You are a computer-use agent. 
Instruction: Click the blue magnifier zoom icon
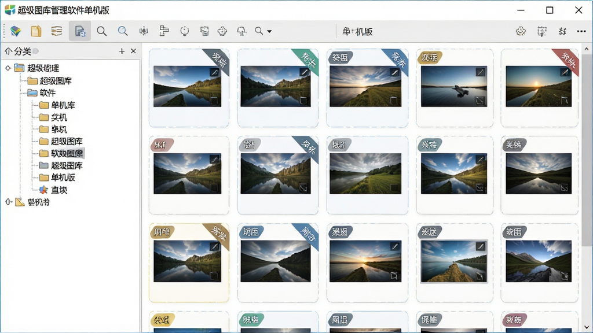(x=123, y=31)
